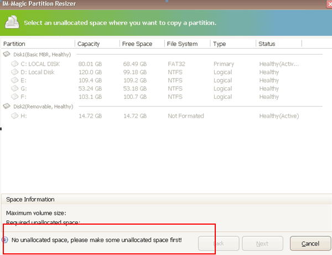Click the E: partition icon
The width and height of the screenshot is (332, 255).
pos(15,80)
